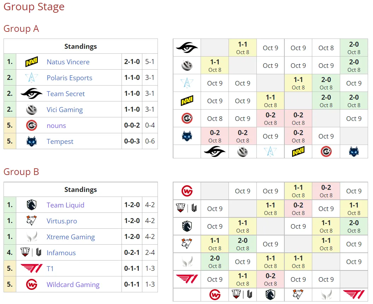Viewport: 373px width, 304px height.
Task: Click Wildcard Gaming logo in standings
Action: click(31, 285)
